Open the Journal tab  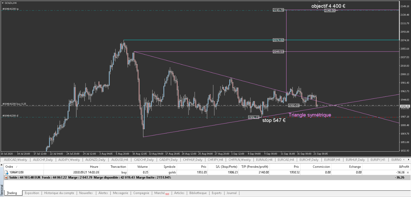[x=232, y=193]
